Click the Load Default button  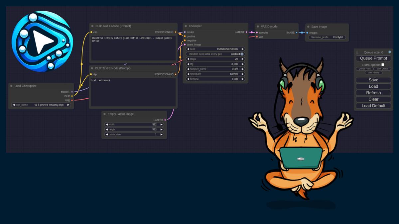tap(373, 106)
